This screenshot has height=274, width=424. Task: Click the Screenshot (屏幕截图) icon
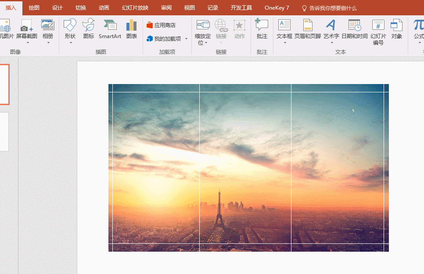tap(26, 26)
